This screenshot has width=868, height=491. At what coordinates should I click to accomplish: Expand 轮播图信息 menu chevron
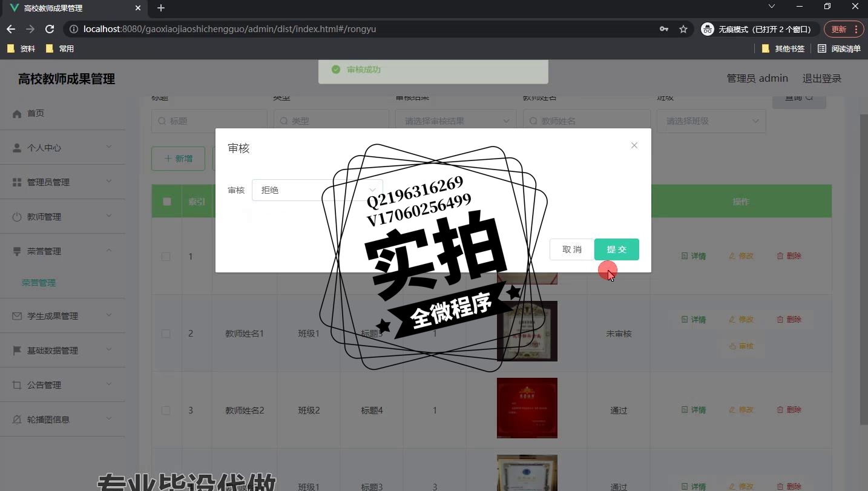pyautogui.click(x=109, y=419)
